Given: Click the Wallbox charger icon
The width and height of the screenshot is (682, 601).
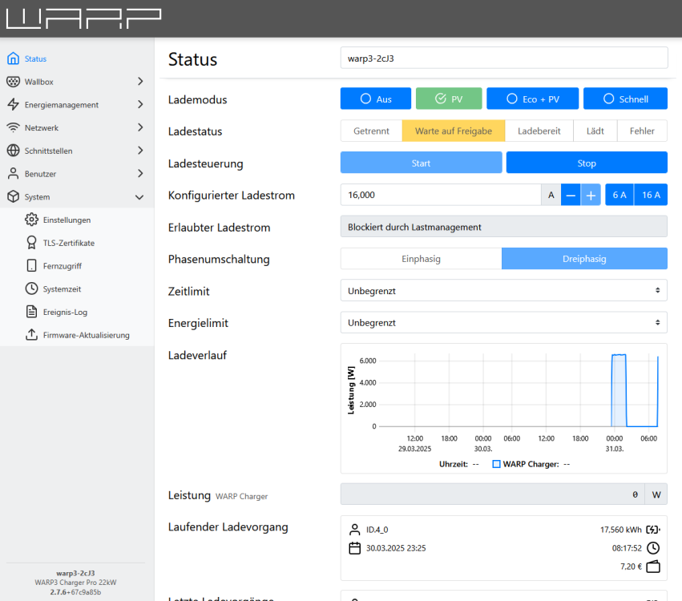Looking at the screenshot, I should pyautogui.click(x=13, y=82).
